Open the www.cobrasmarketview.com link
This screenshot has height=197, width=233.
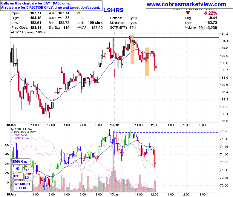coord(186,4)
